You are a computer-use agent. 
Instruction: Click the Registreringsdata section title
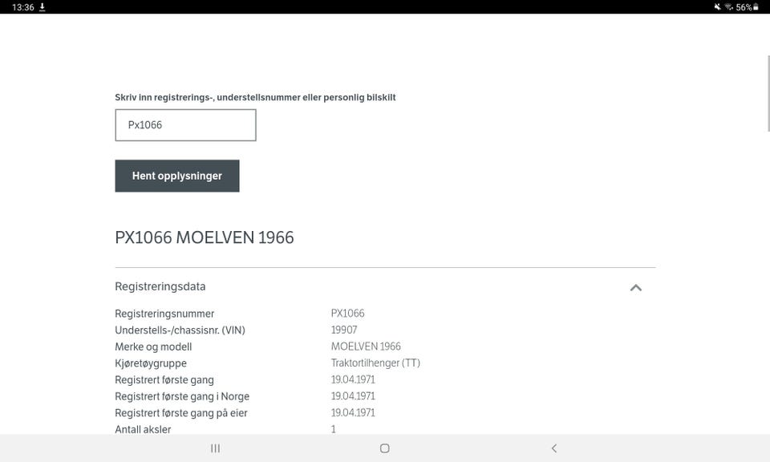pos(160,286)
